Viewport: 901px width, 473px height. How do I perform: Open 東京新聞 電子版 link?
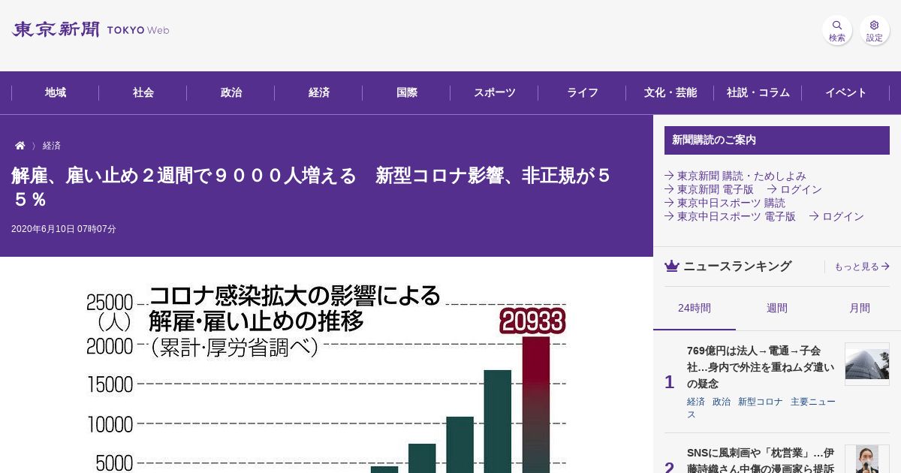(709, 189)
